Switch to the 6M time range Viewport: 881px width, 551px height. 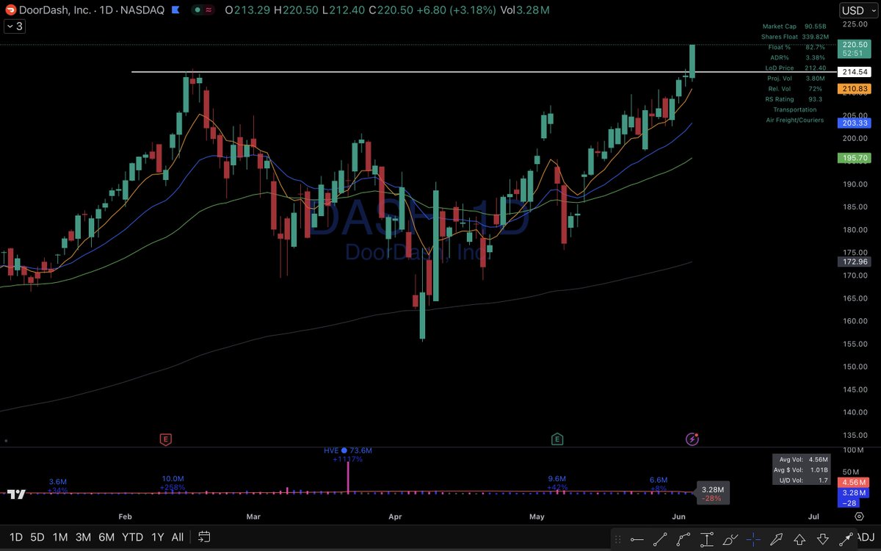[107, 538]
